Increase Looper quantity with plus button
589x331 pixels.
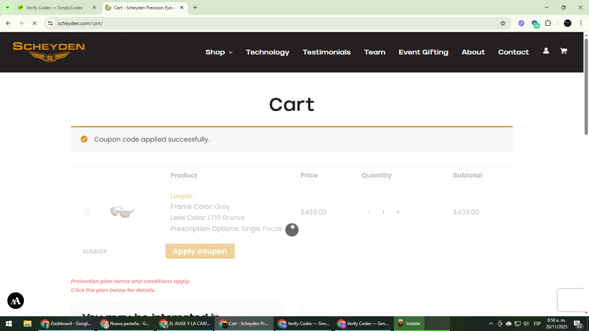tap(398, 212)
